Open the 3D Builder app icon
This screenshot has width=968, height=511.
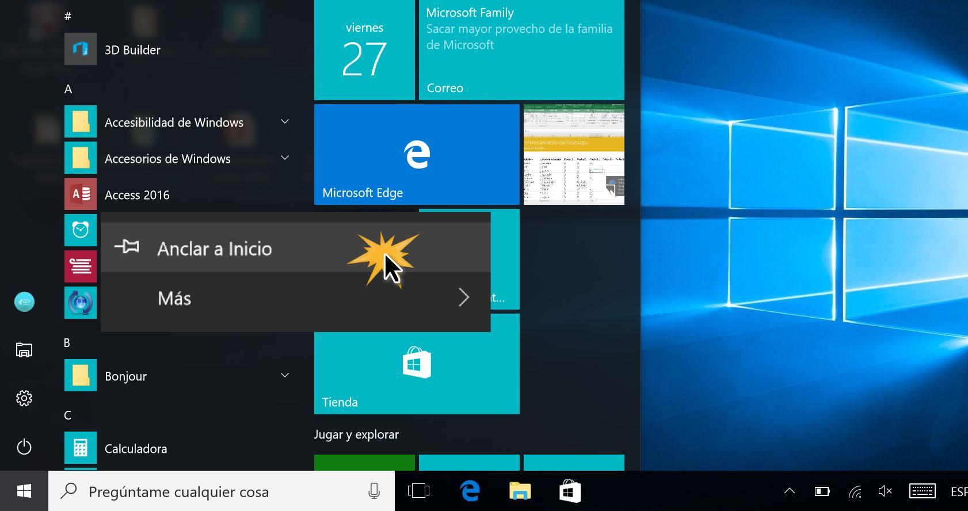click(x=81, y=49)
